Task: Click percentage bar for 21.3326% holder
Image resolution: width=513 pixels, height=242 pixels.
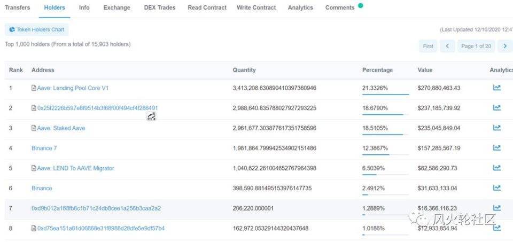Action: pyautogui.click(x=385, y=95)
